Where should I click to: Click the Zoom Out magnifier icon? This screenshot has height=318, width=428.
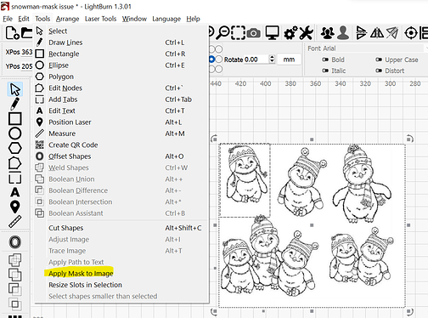coord(223,33)
